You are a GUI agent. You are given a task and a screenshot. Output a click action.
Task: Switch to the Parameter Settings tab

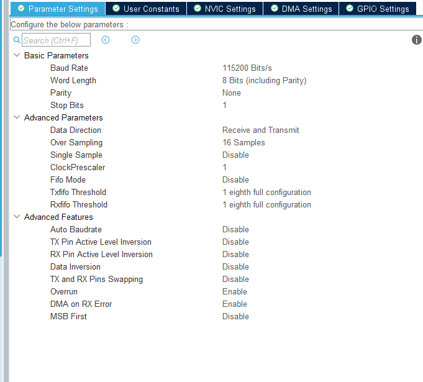[58, 9]
